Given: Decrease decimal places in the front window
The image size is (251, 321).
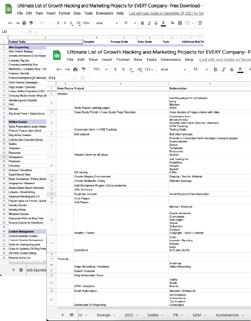Looking at the screenshot, I should pyautogui.click(x=131, y=70).
